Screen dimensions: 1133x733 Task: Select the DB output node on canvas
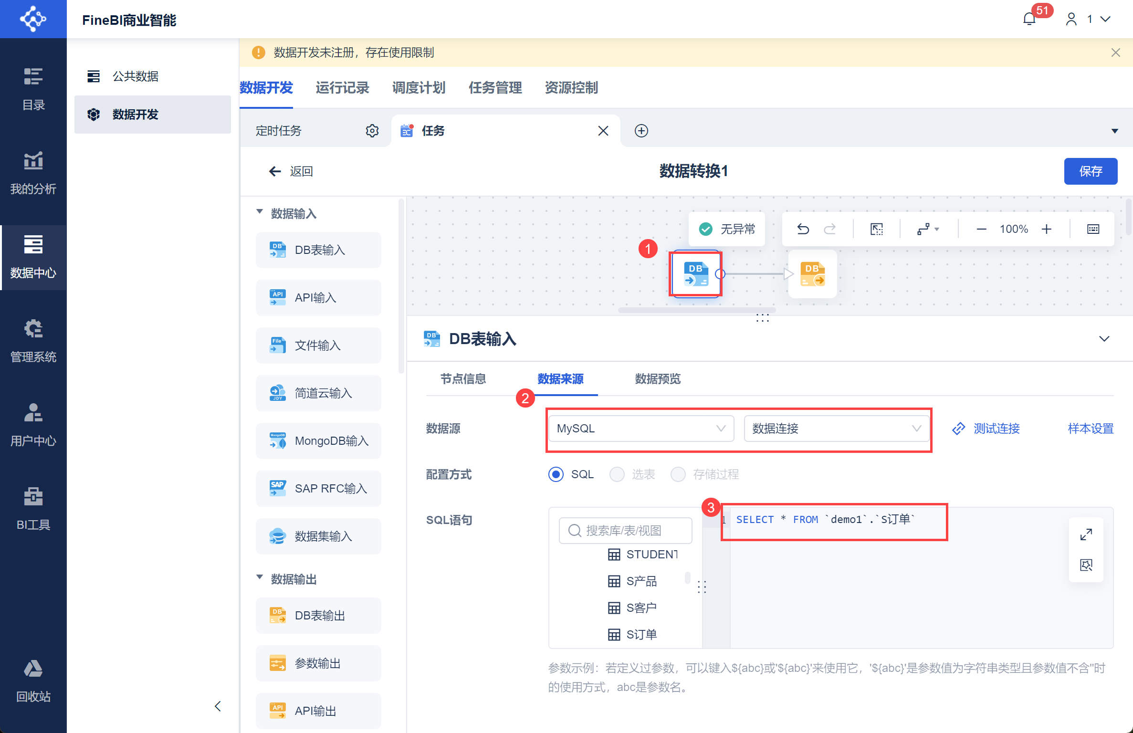[x=812, y=274]
